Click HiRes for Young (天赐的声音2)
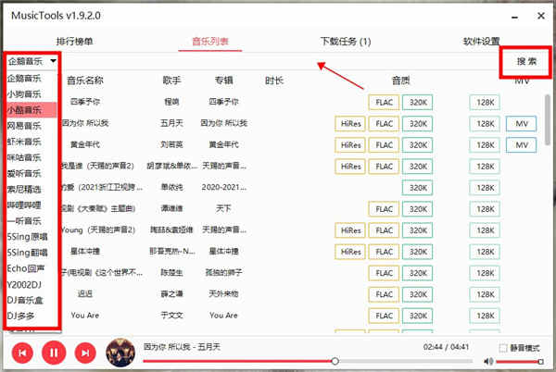 tap(350, 230)
